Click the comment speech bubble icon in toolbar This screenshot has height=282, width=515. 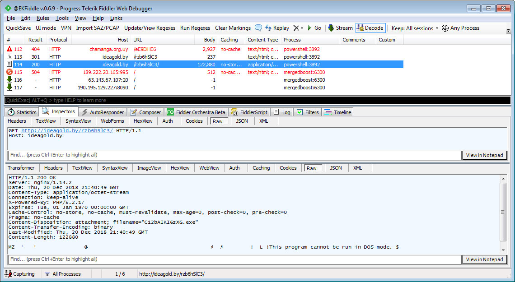(258, 28)
